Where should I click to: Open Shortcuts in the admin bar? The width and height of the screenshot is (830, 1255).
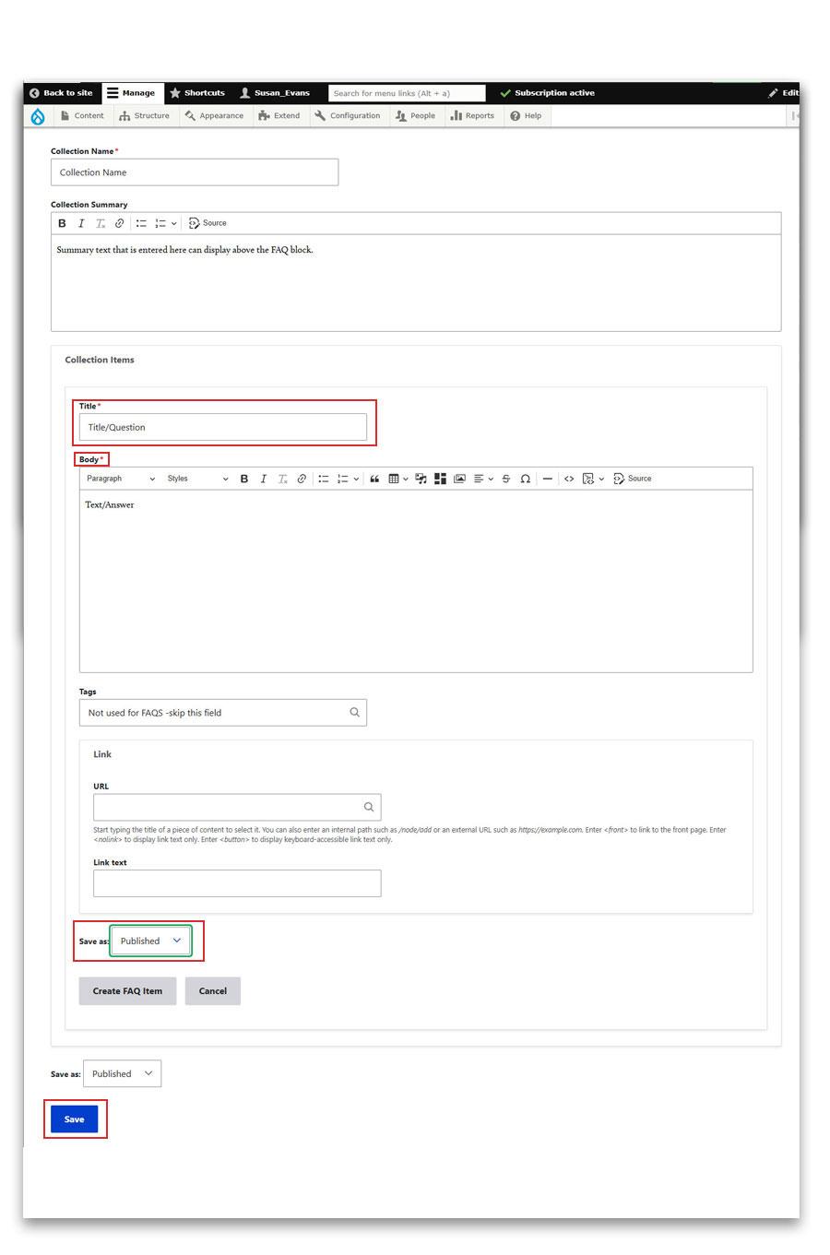tap(197, 93)
